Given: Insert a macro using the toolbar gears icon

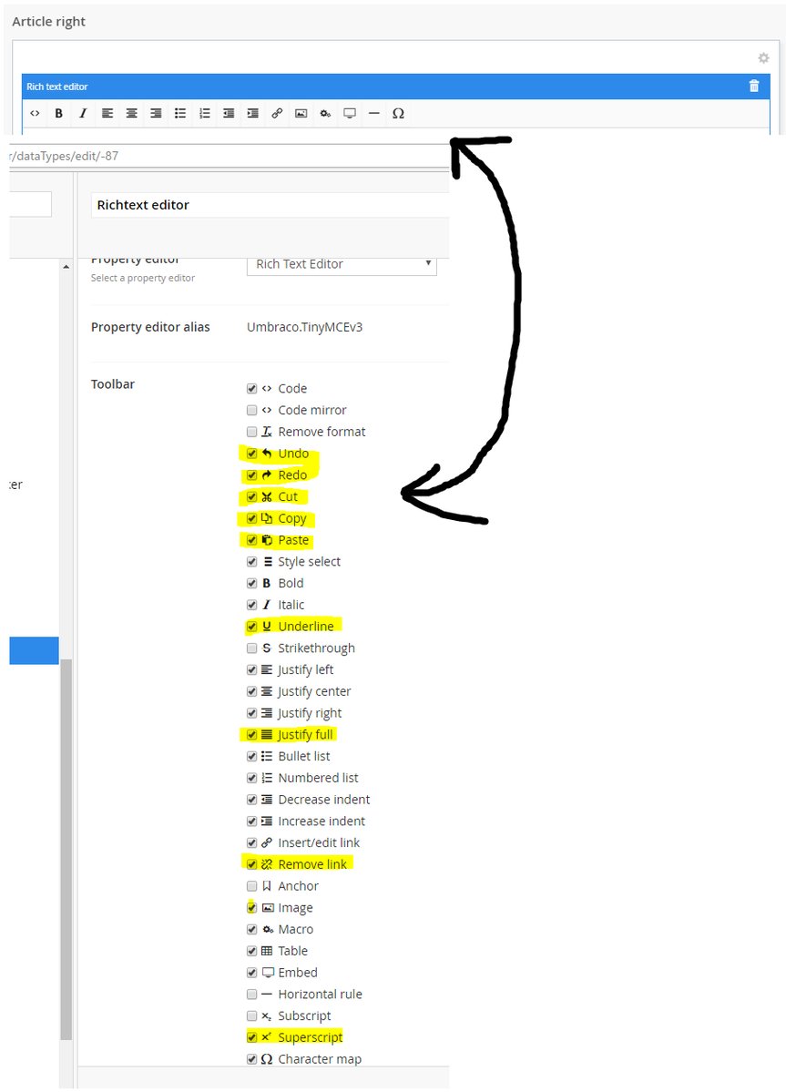Looking at the screenshot, I should point(325,114).
